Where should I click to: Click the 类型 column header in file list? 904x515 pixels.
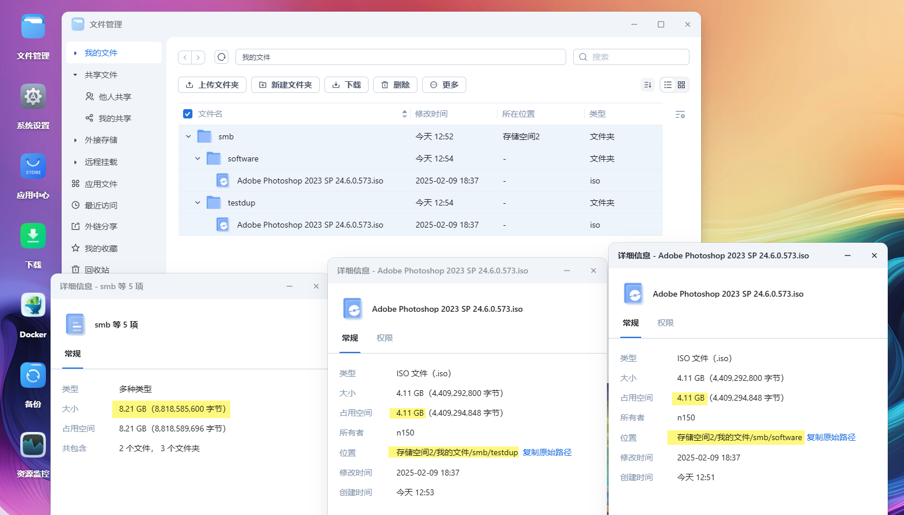(598, 114)
